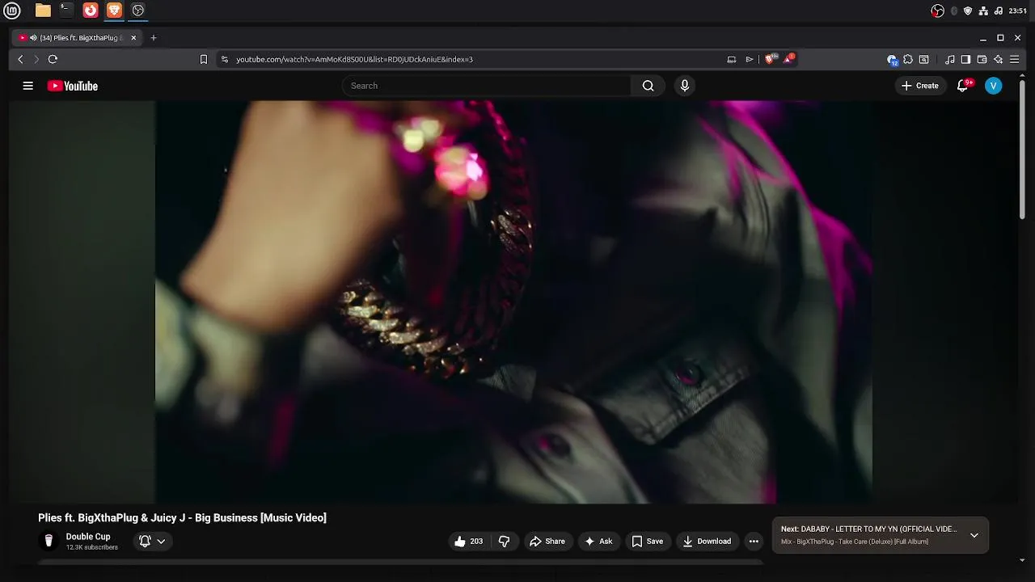This screenshot has width=1035, height=582.
Task: Open a new browser tab with plus
Action: pyautogui.click(x=154, y=38)
